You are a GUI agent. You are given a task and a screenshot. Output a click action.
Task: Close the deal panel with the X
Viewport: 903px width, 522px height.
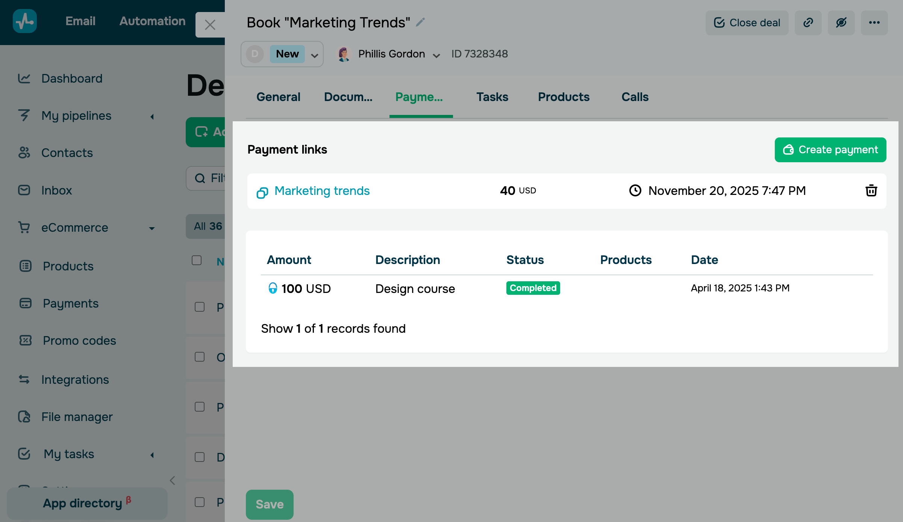click(x=210, y=25)
